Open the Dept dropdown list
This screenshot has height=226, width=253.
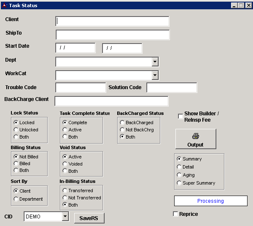[x=155, y=62]
